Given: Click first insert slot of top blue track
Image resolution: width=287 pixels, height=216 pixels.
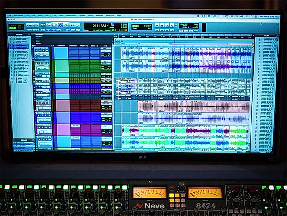Looking at the screenshot, I should click(x=73, y=48).
